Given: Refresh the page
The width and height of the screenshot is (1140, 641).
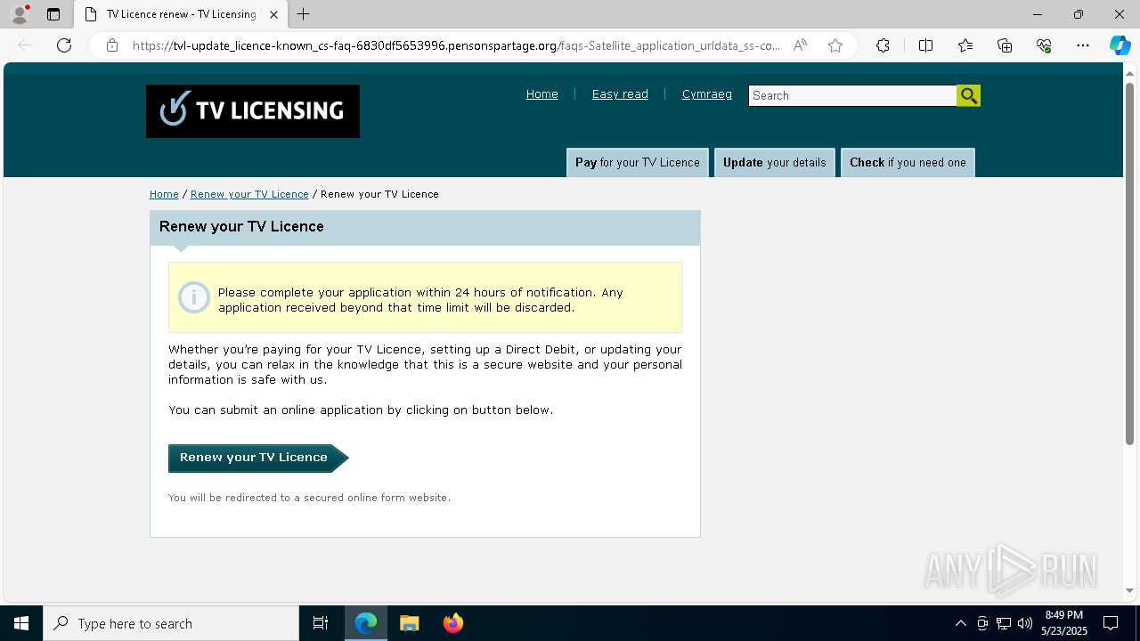Looking at the screenshot, I should point(64,45).
